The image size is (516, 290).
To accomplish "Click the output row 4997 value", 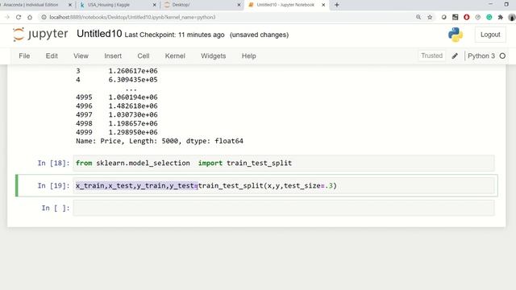I will (x=133, y=114).
